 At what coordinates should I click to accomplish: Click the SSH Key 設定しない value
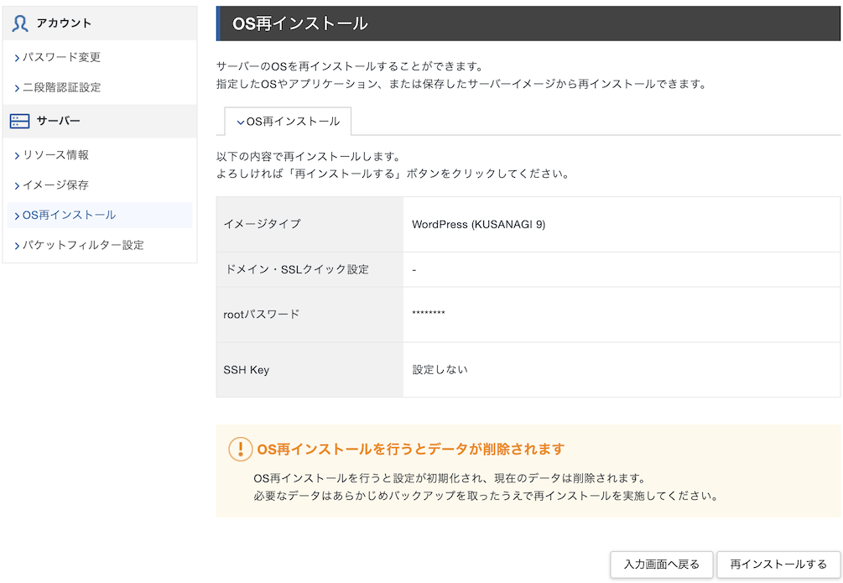coord(440,370)
